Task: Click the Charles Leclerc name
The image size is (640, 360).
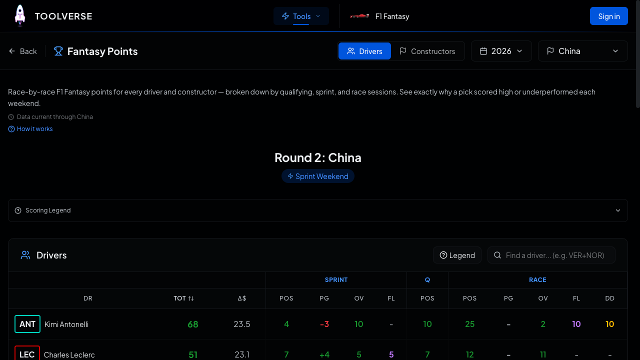Action: 69,354
